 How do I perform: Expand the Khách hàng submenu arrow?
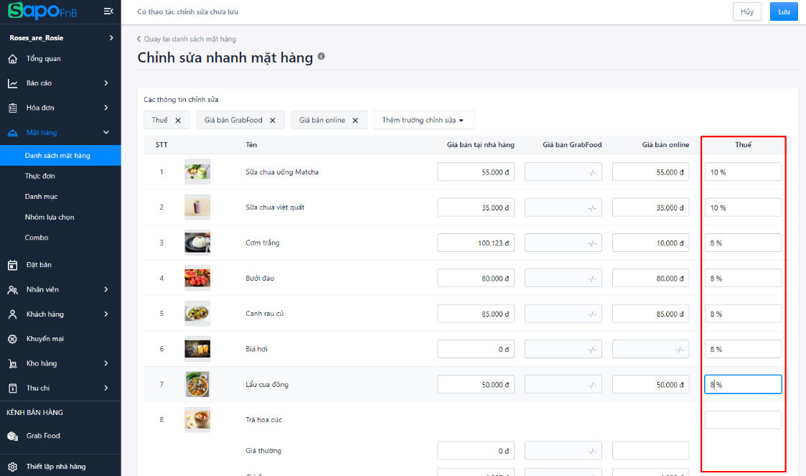click(106, 314)
